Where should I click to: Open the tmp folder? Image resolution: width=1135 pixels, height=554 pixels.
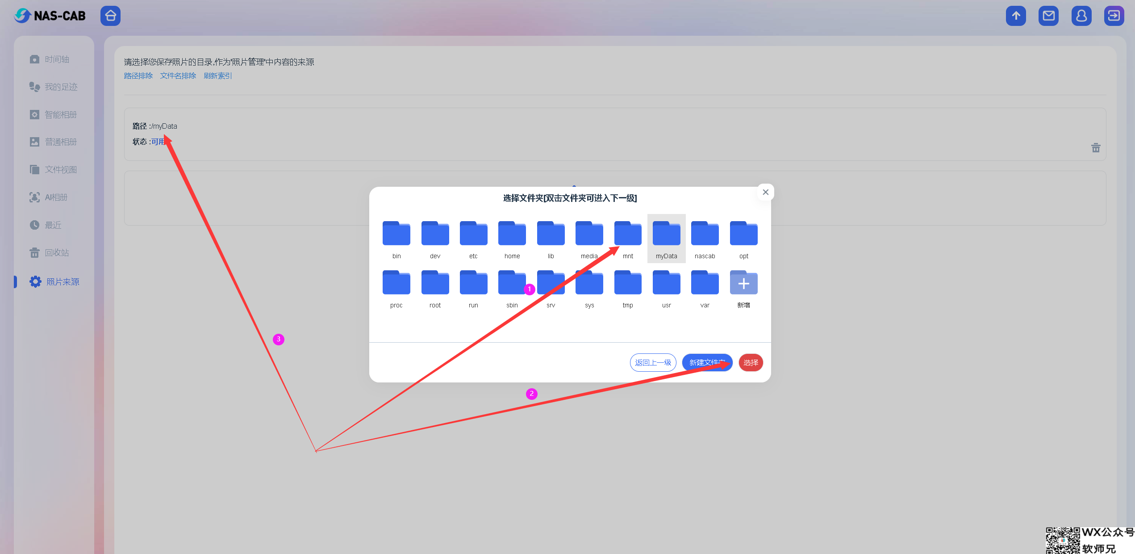tap(628, 288)
